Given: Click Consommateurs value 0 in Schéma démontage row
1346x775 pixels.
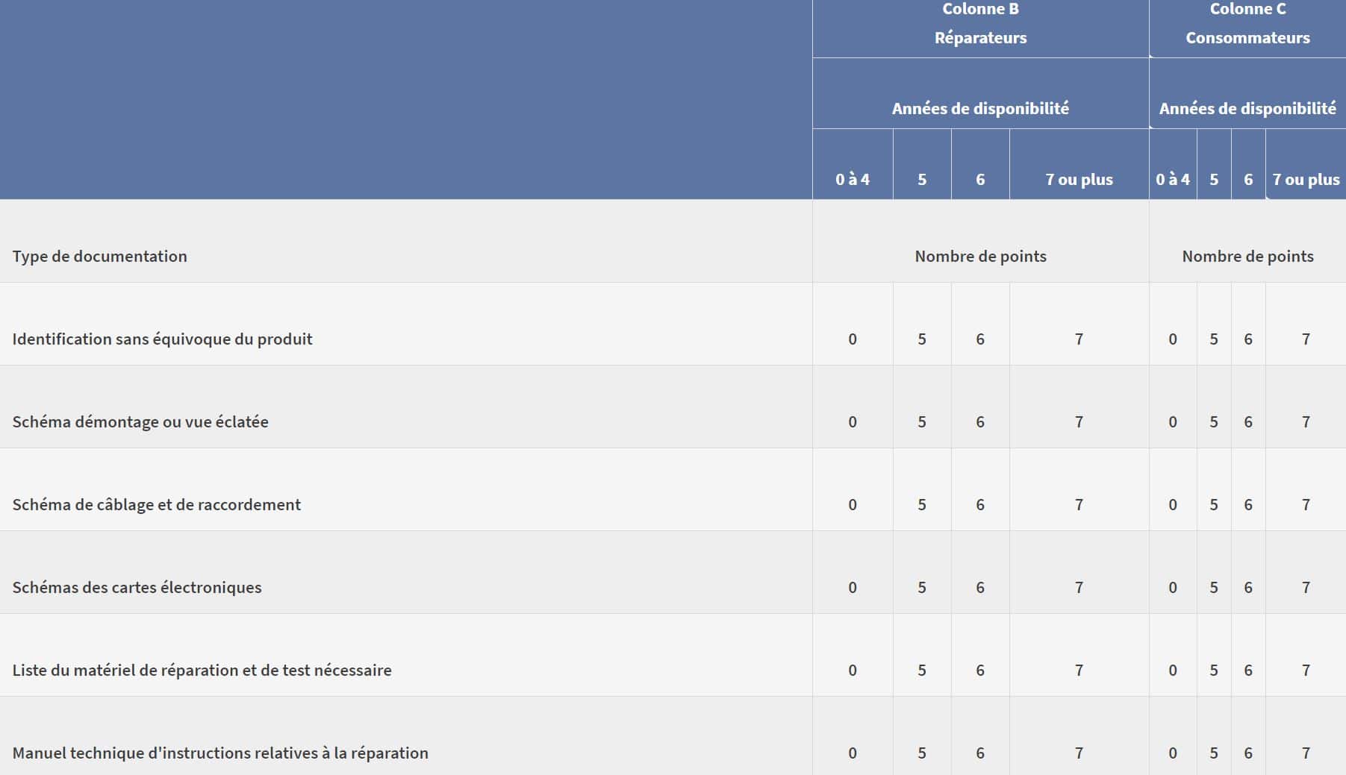Looking at the screenshot, I should coord(1173,421).
